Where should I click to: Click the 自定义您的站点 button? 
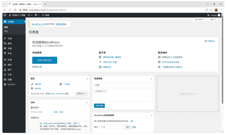[45, 60]
